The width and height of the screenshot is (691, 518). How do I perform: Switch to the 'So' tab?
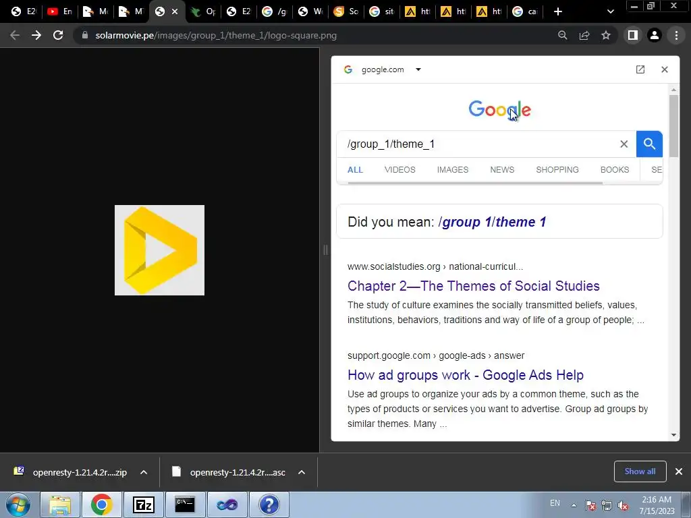(x=346, y=11)
